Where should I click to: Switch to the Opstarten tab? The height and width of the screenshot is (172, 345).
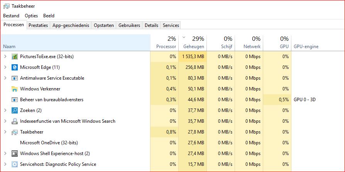(104, 25)
